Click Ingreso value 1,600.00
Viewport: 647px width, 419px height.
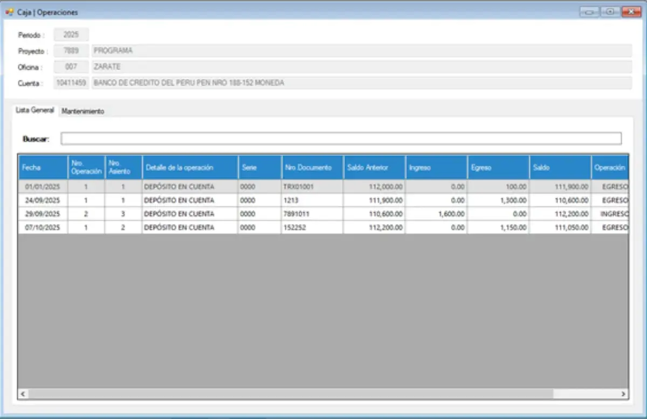[x=451, y=214]
